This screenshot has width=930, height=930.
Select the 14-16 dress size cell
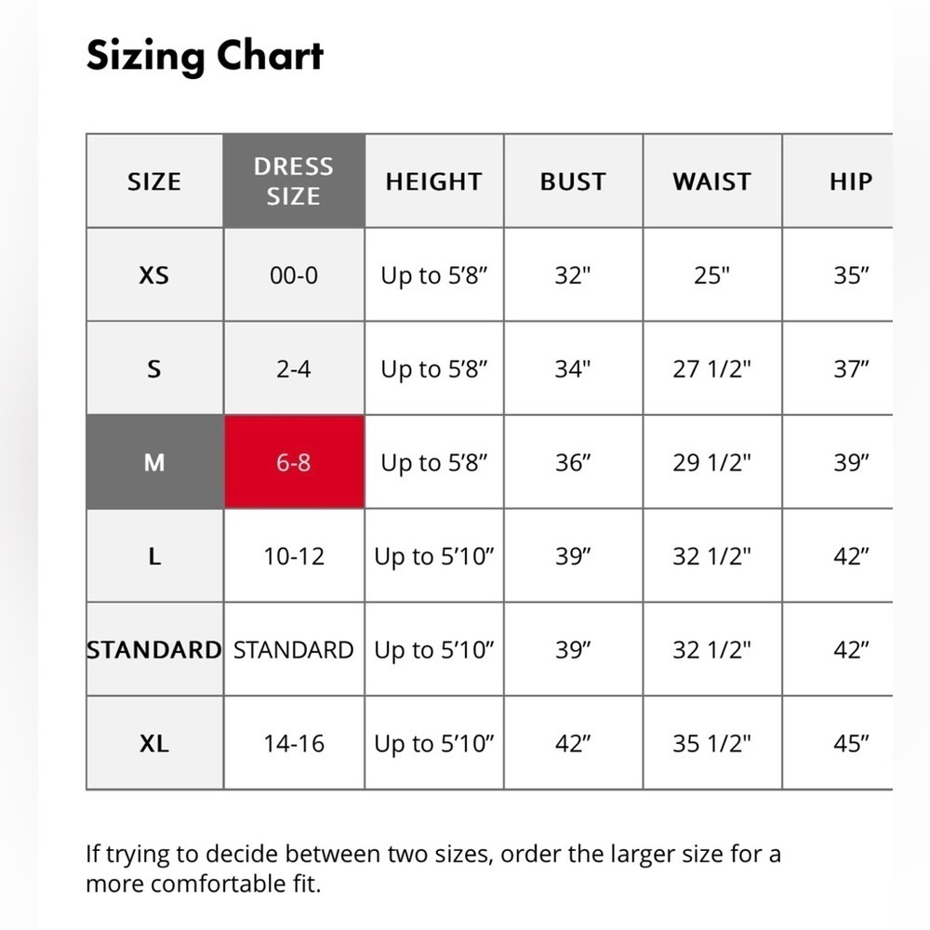click(x=294, y=743)
